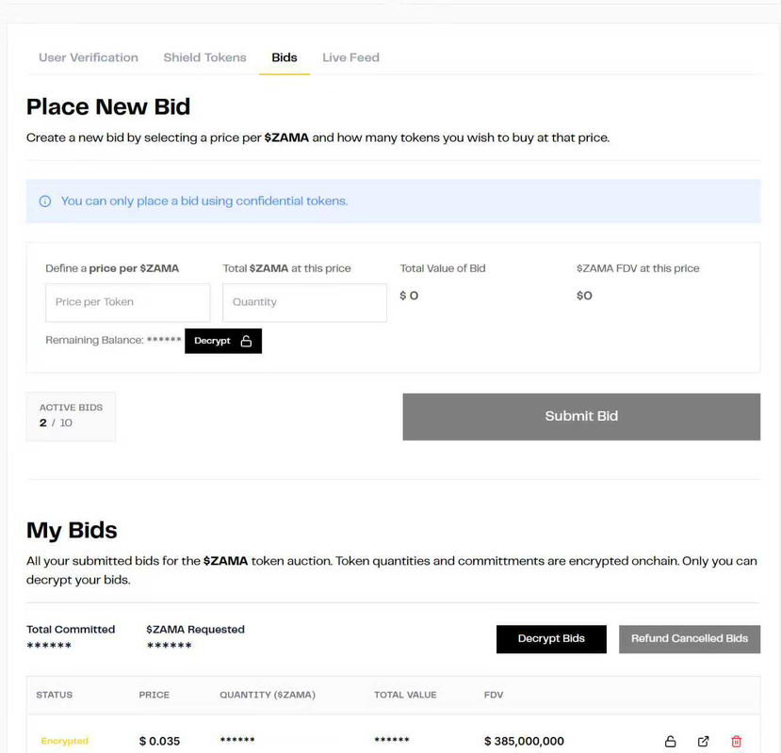Click the Decrypt Bids button
781x753 pixels.
click(x=551, y=638)
